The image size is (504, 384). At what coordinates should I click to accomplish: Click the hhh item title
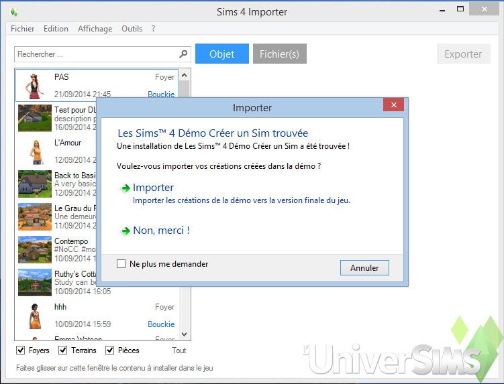[60, 307]
